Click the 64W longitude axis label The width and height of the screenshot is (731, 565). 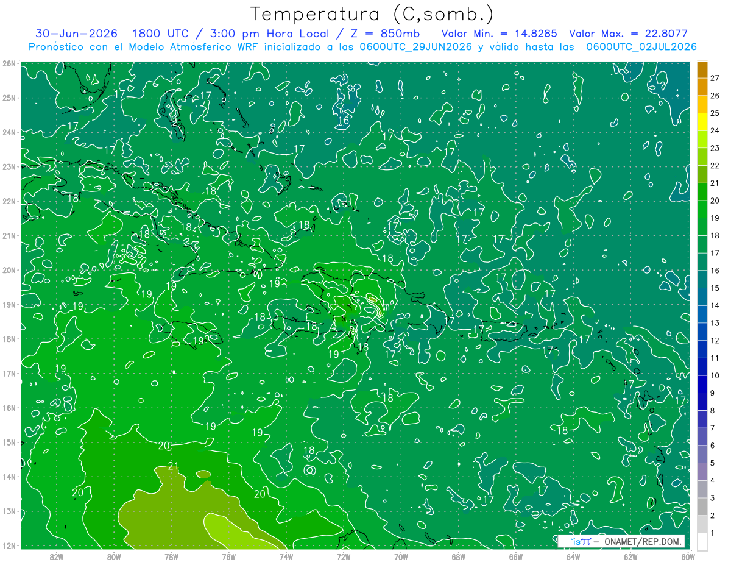click(x=573, y=556)
